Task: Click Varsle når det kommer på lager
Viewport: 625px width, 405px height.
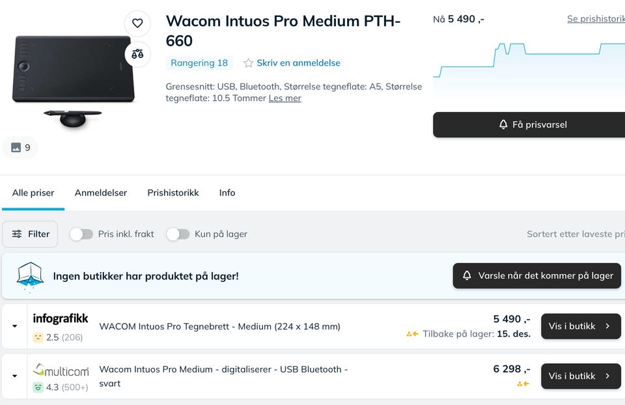Action: [537, 276]
